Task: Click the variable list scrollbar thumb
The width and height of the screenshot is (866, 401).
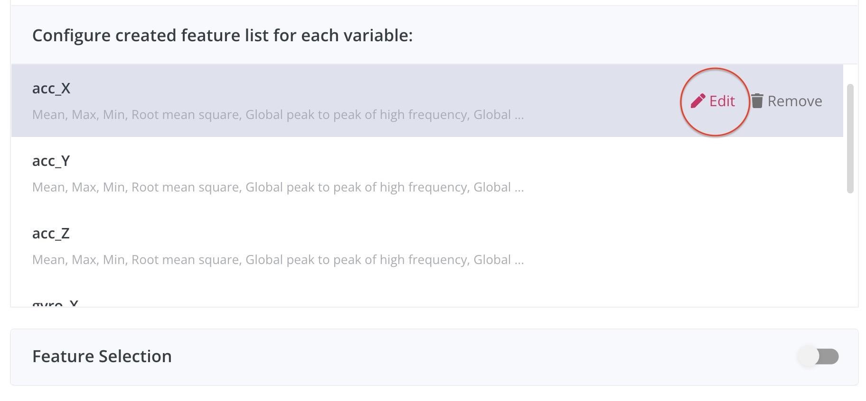Action: pyautogui.click(x=850, y=138)
